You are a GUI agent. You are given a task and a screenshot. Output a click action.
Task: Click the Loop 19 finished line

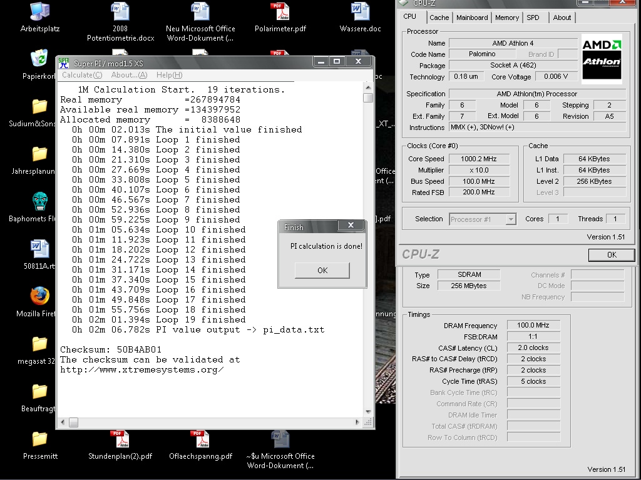(159, 319)
